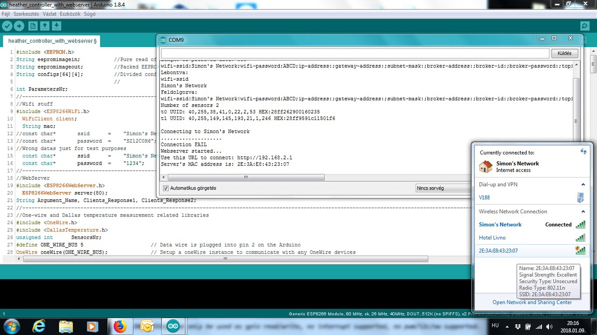
Task: Open Network and Sharing Center link
Action: point(532,302)
